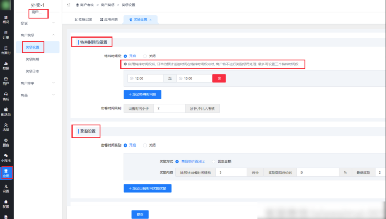Click 商户考核 breadcrumb link
Screen dimensions: 386x219
point(87,5)
